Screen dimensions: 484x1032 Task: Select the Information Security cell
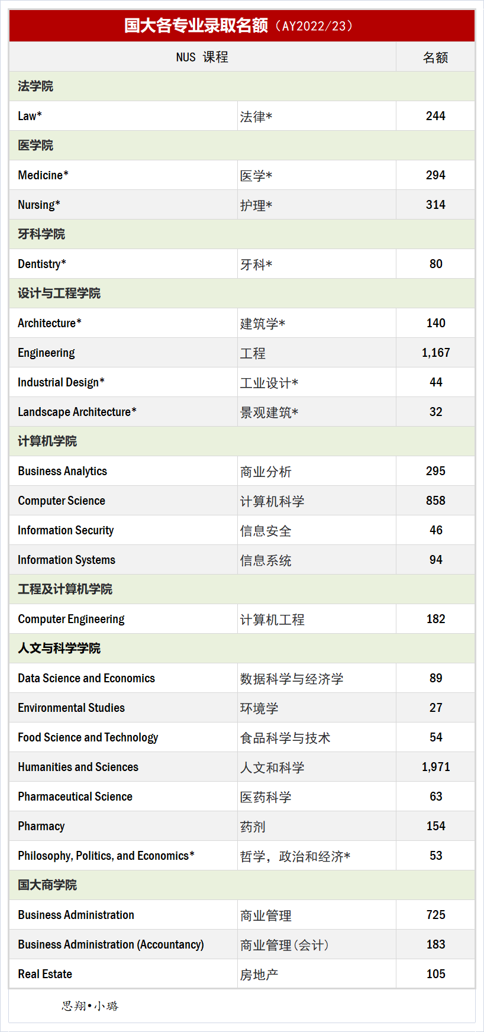tap(123, 530)
